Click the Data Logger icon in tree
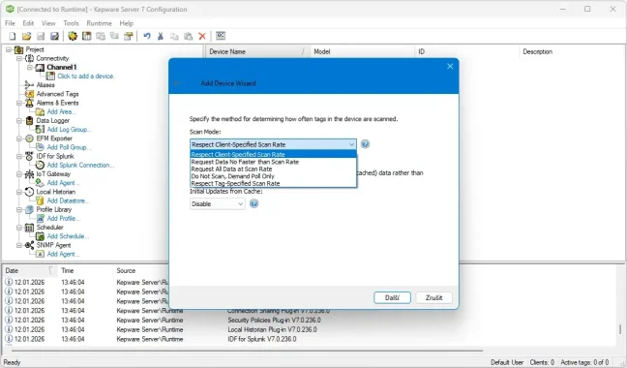The height and width of the screenshot is (368, 627). click(29, 120)
